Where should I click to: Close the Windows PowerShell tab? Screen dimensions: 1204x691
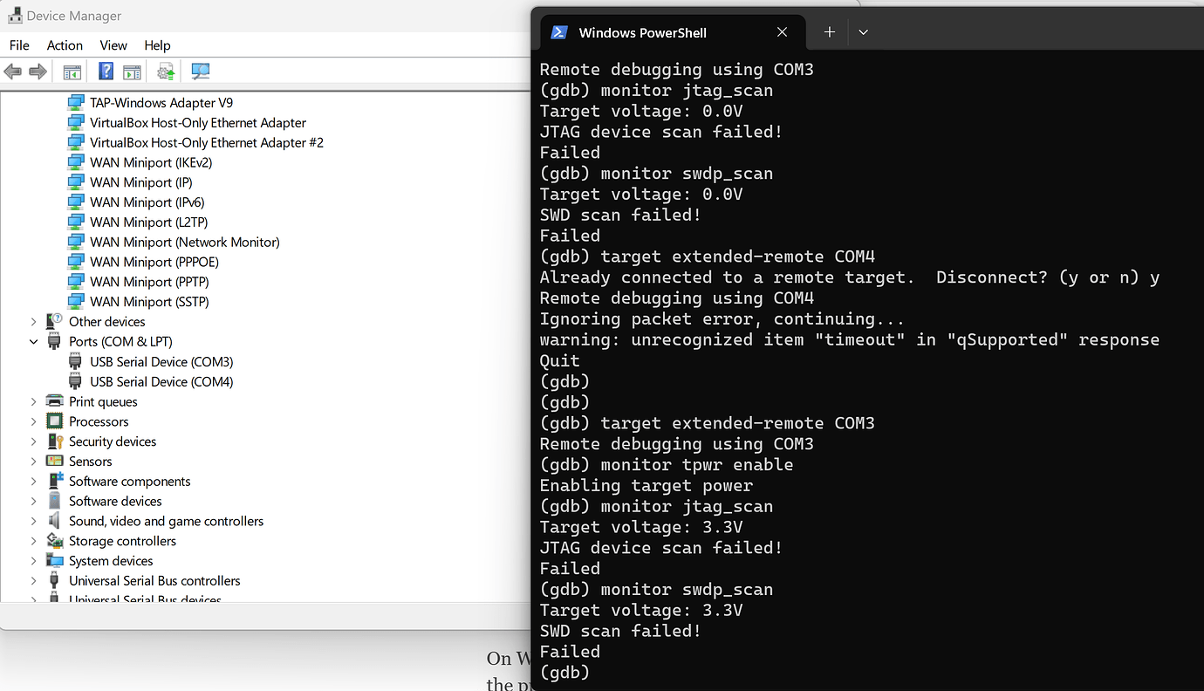point(782,32)
